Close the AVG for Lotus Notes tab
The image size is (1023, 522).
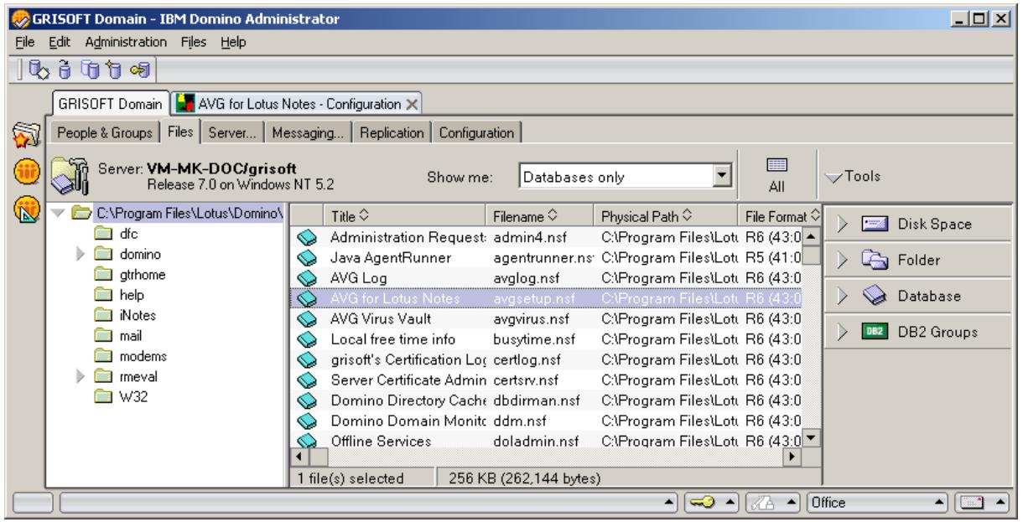tap(412, 105)
